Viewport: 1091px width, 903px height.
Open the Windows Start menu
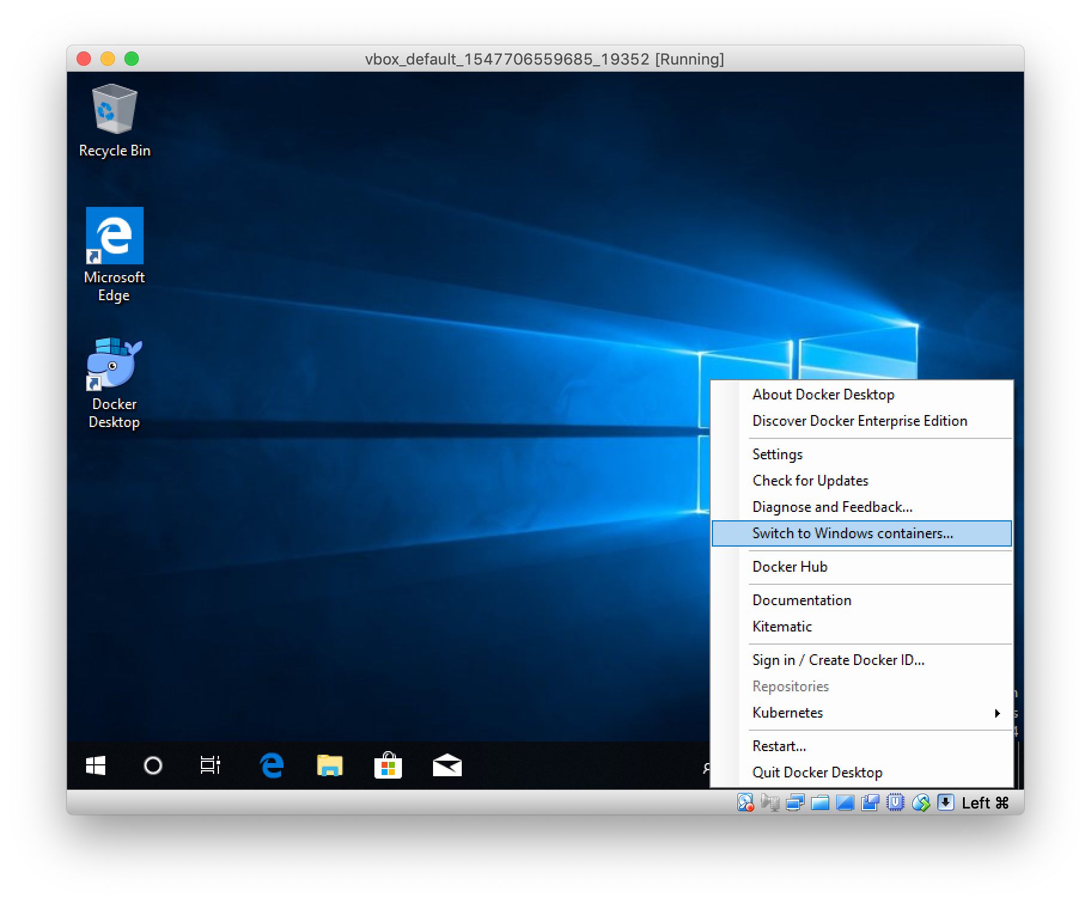[x=96, y=765]
